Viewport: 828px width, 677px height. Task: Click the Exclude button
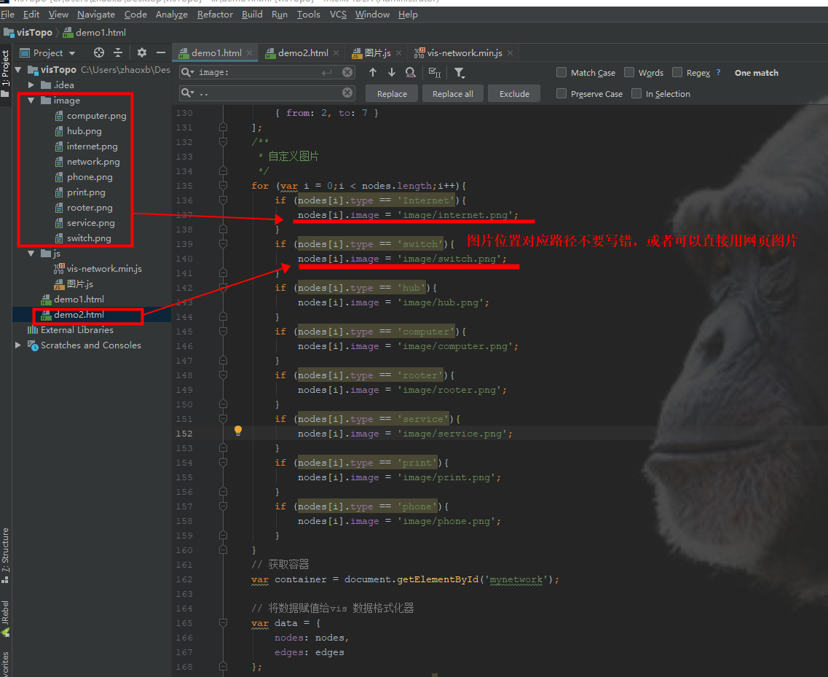tap(514, 93)
